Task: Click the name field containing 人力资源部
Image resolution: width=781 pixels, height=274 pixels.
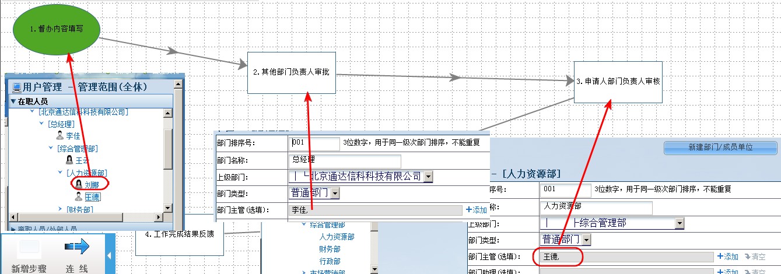Action: (596, 207)
